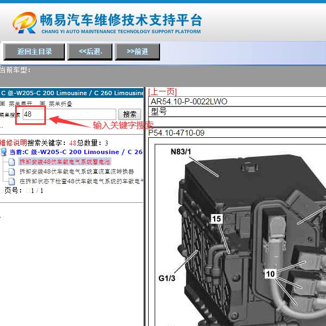Click the 搜索 search button
This screenshot has width=326, height=326.
pos(130,114)
